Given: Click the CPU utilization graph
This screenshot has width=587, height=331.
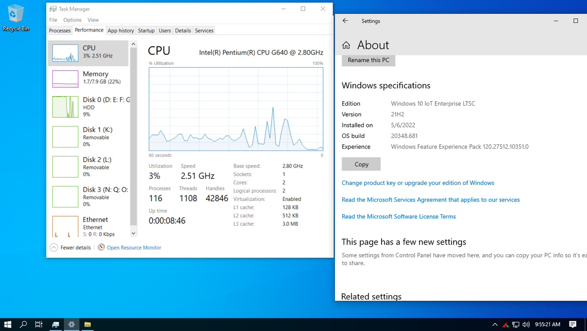Looking at the screenshot, I should click(236, 109).
